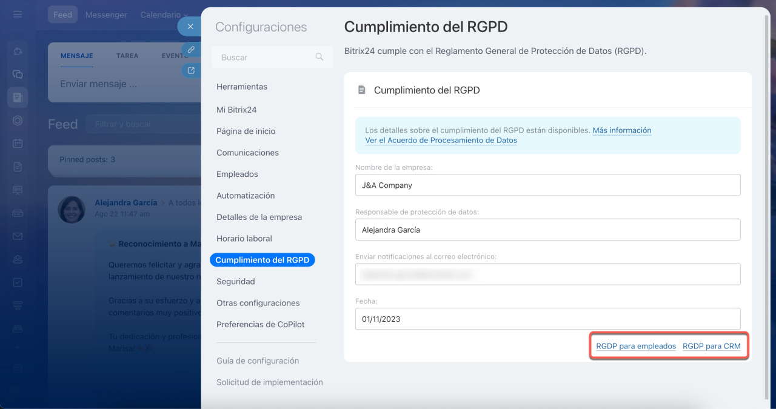Select Seguridad in the settings menu
The width and height of the screenshot is (776, 409).
point(236,282)
